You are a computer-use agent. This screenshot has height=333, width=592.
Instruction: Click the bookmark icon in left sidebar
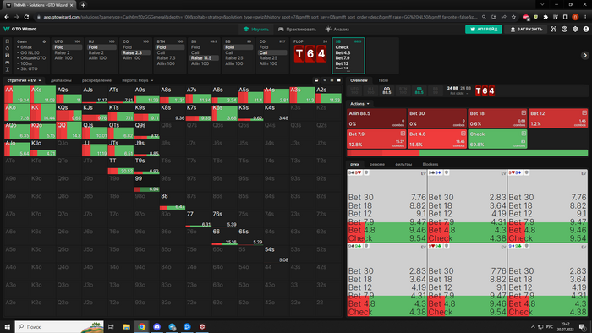click(7, 41)
